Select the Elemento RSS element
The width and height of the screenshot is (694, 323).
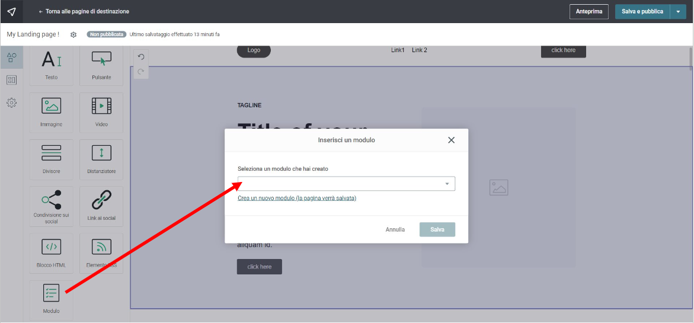click(101, 254)
